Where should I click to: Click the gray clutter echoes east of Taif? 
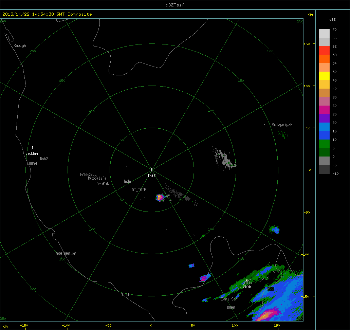click(x=224, y=158)
